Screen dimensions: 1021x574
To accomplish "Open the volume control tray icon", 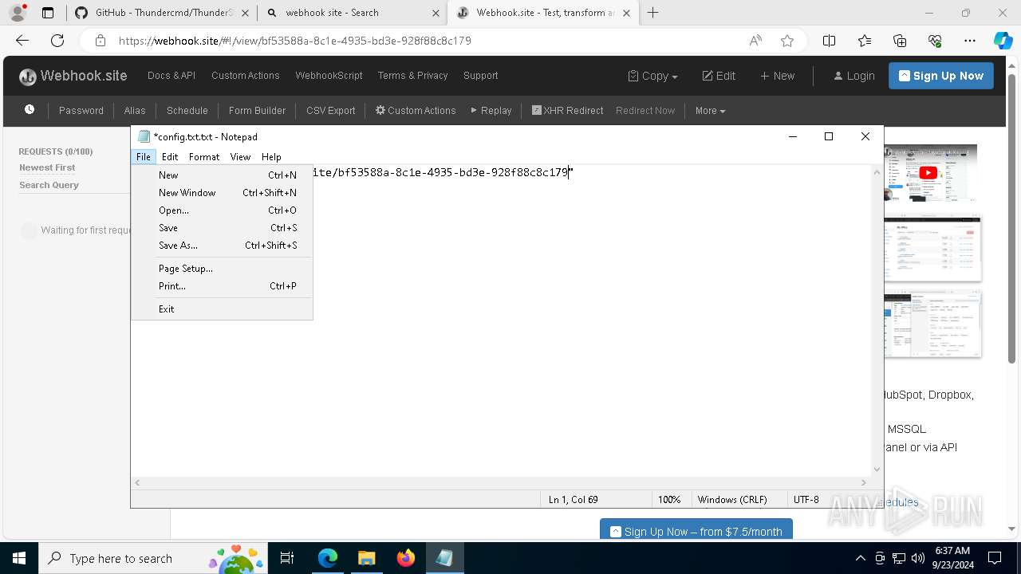I will pyautogui.click(x=918, y=558).
